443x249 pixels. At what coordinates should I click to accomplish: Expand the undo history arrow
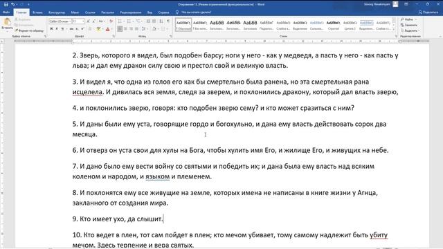point(17,4)
